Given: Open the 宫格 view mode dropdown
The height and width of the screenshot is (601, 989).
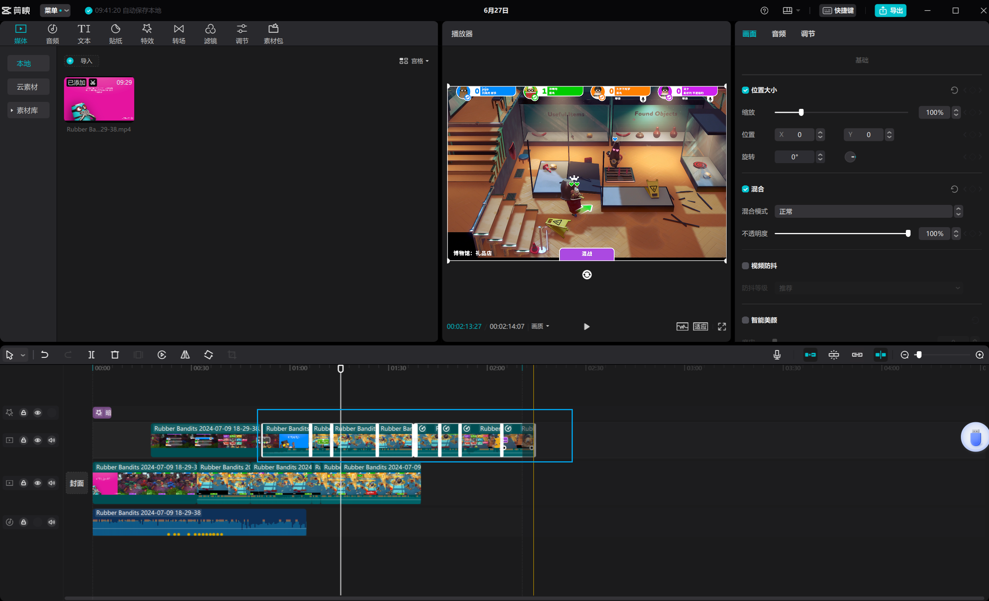Looking at the screenshot, I should pos(414,61).
